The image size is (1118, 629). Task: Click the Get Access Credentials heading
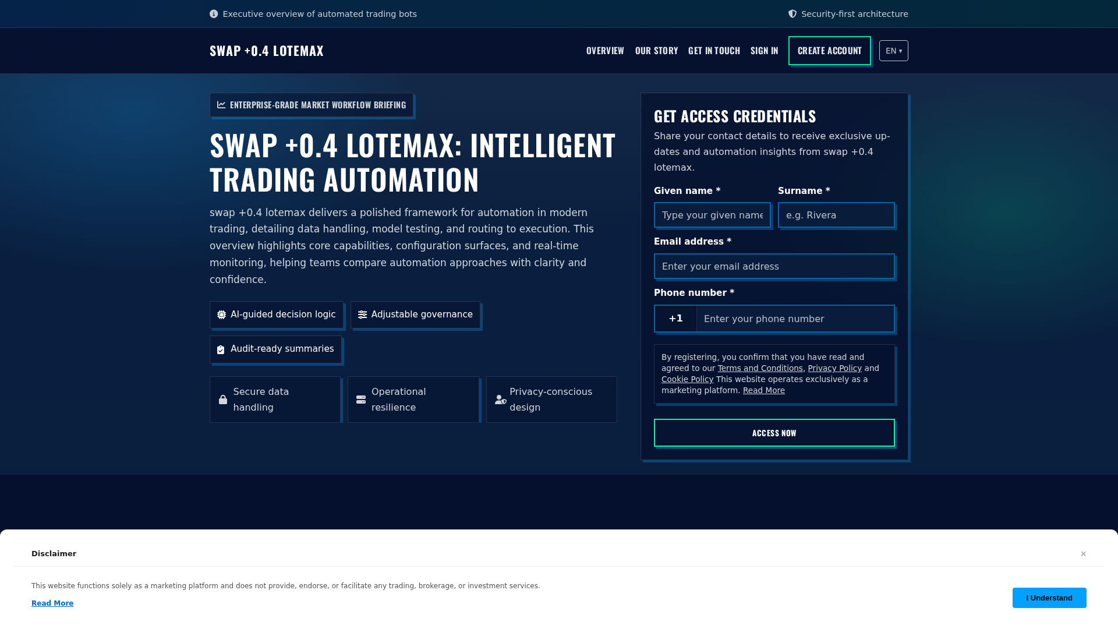(735, 116)
